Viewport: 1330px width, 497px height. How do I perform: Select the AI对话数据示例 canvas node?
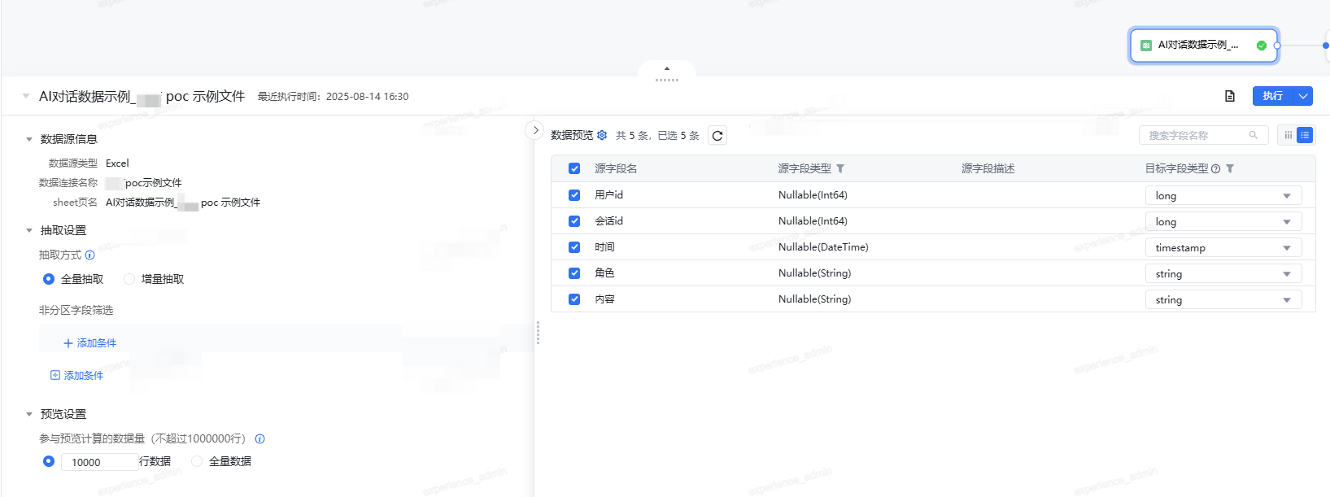1204,46
